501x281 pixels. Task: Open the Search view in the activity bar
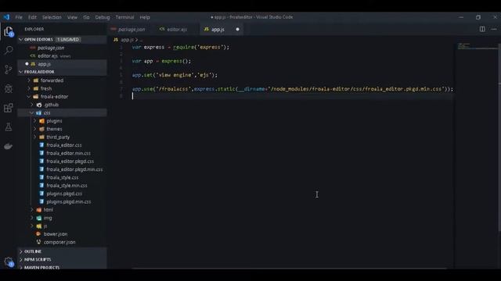click(x=9, y=50)
